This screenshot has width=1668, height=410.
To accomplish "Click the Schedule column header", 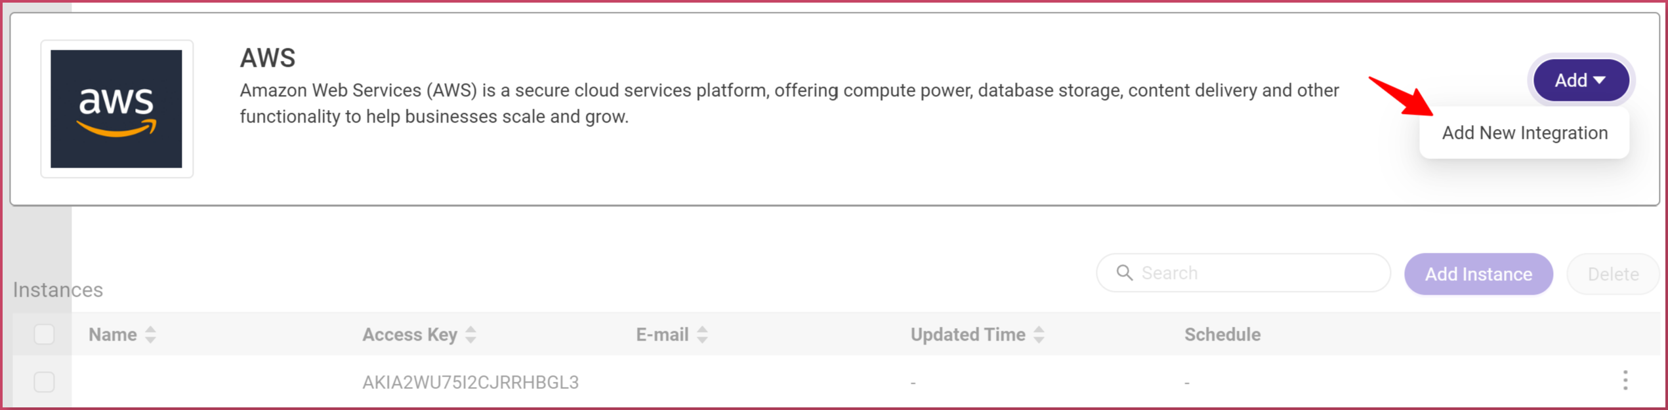I will 1222,335.
